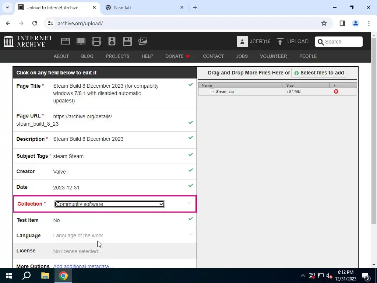This screenshot has width=377, height=283.
Task: Click the site information icon in address bar
Action: coord(50,23)
